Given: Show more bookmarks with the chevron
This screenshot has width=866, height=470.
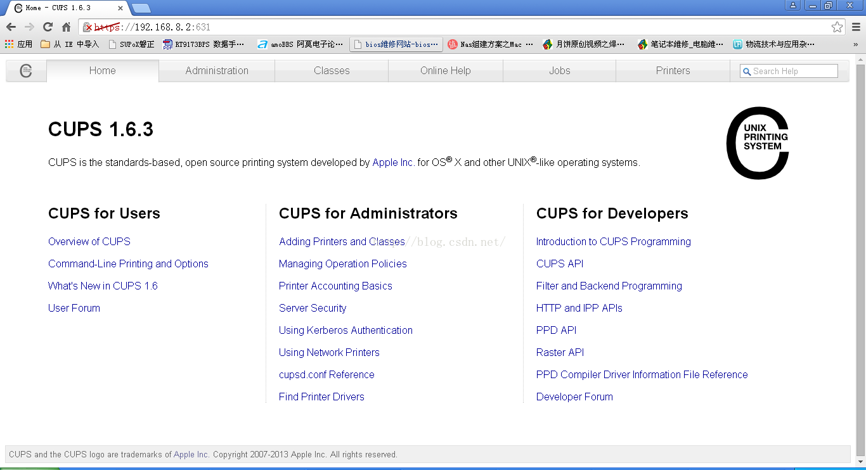Looking at the screenshot, I should pyautogui.click(x=856, y=44).
